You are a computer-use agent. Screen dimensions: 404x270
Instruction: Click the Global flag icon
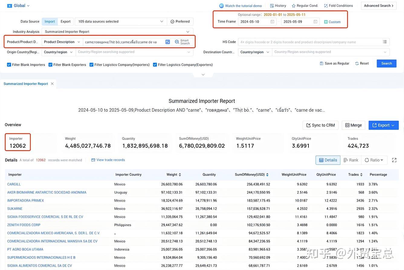tap(9, 5)
